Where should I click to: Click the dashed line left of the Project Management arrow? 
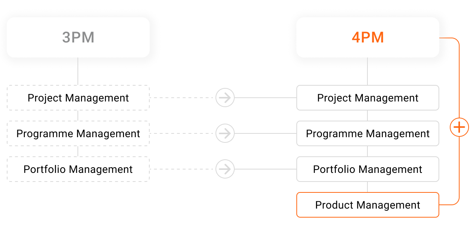pos(182,98)
